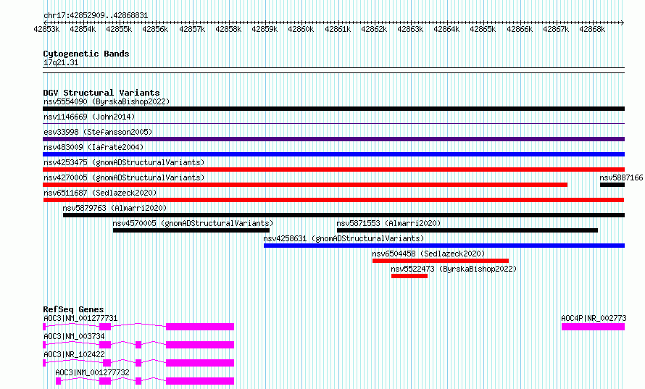Click the AOC3|NM_001277732 label

coord(92,372)
